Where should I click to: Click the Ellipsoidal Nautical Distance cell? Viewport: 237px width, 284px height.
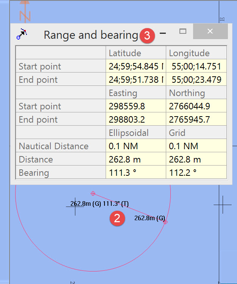[136, 146]
